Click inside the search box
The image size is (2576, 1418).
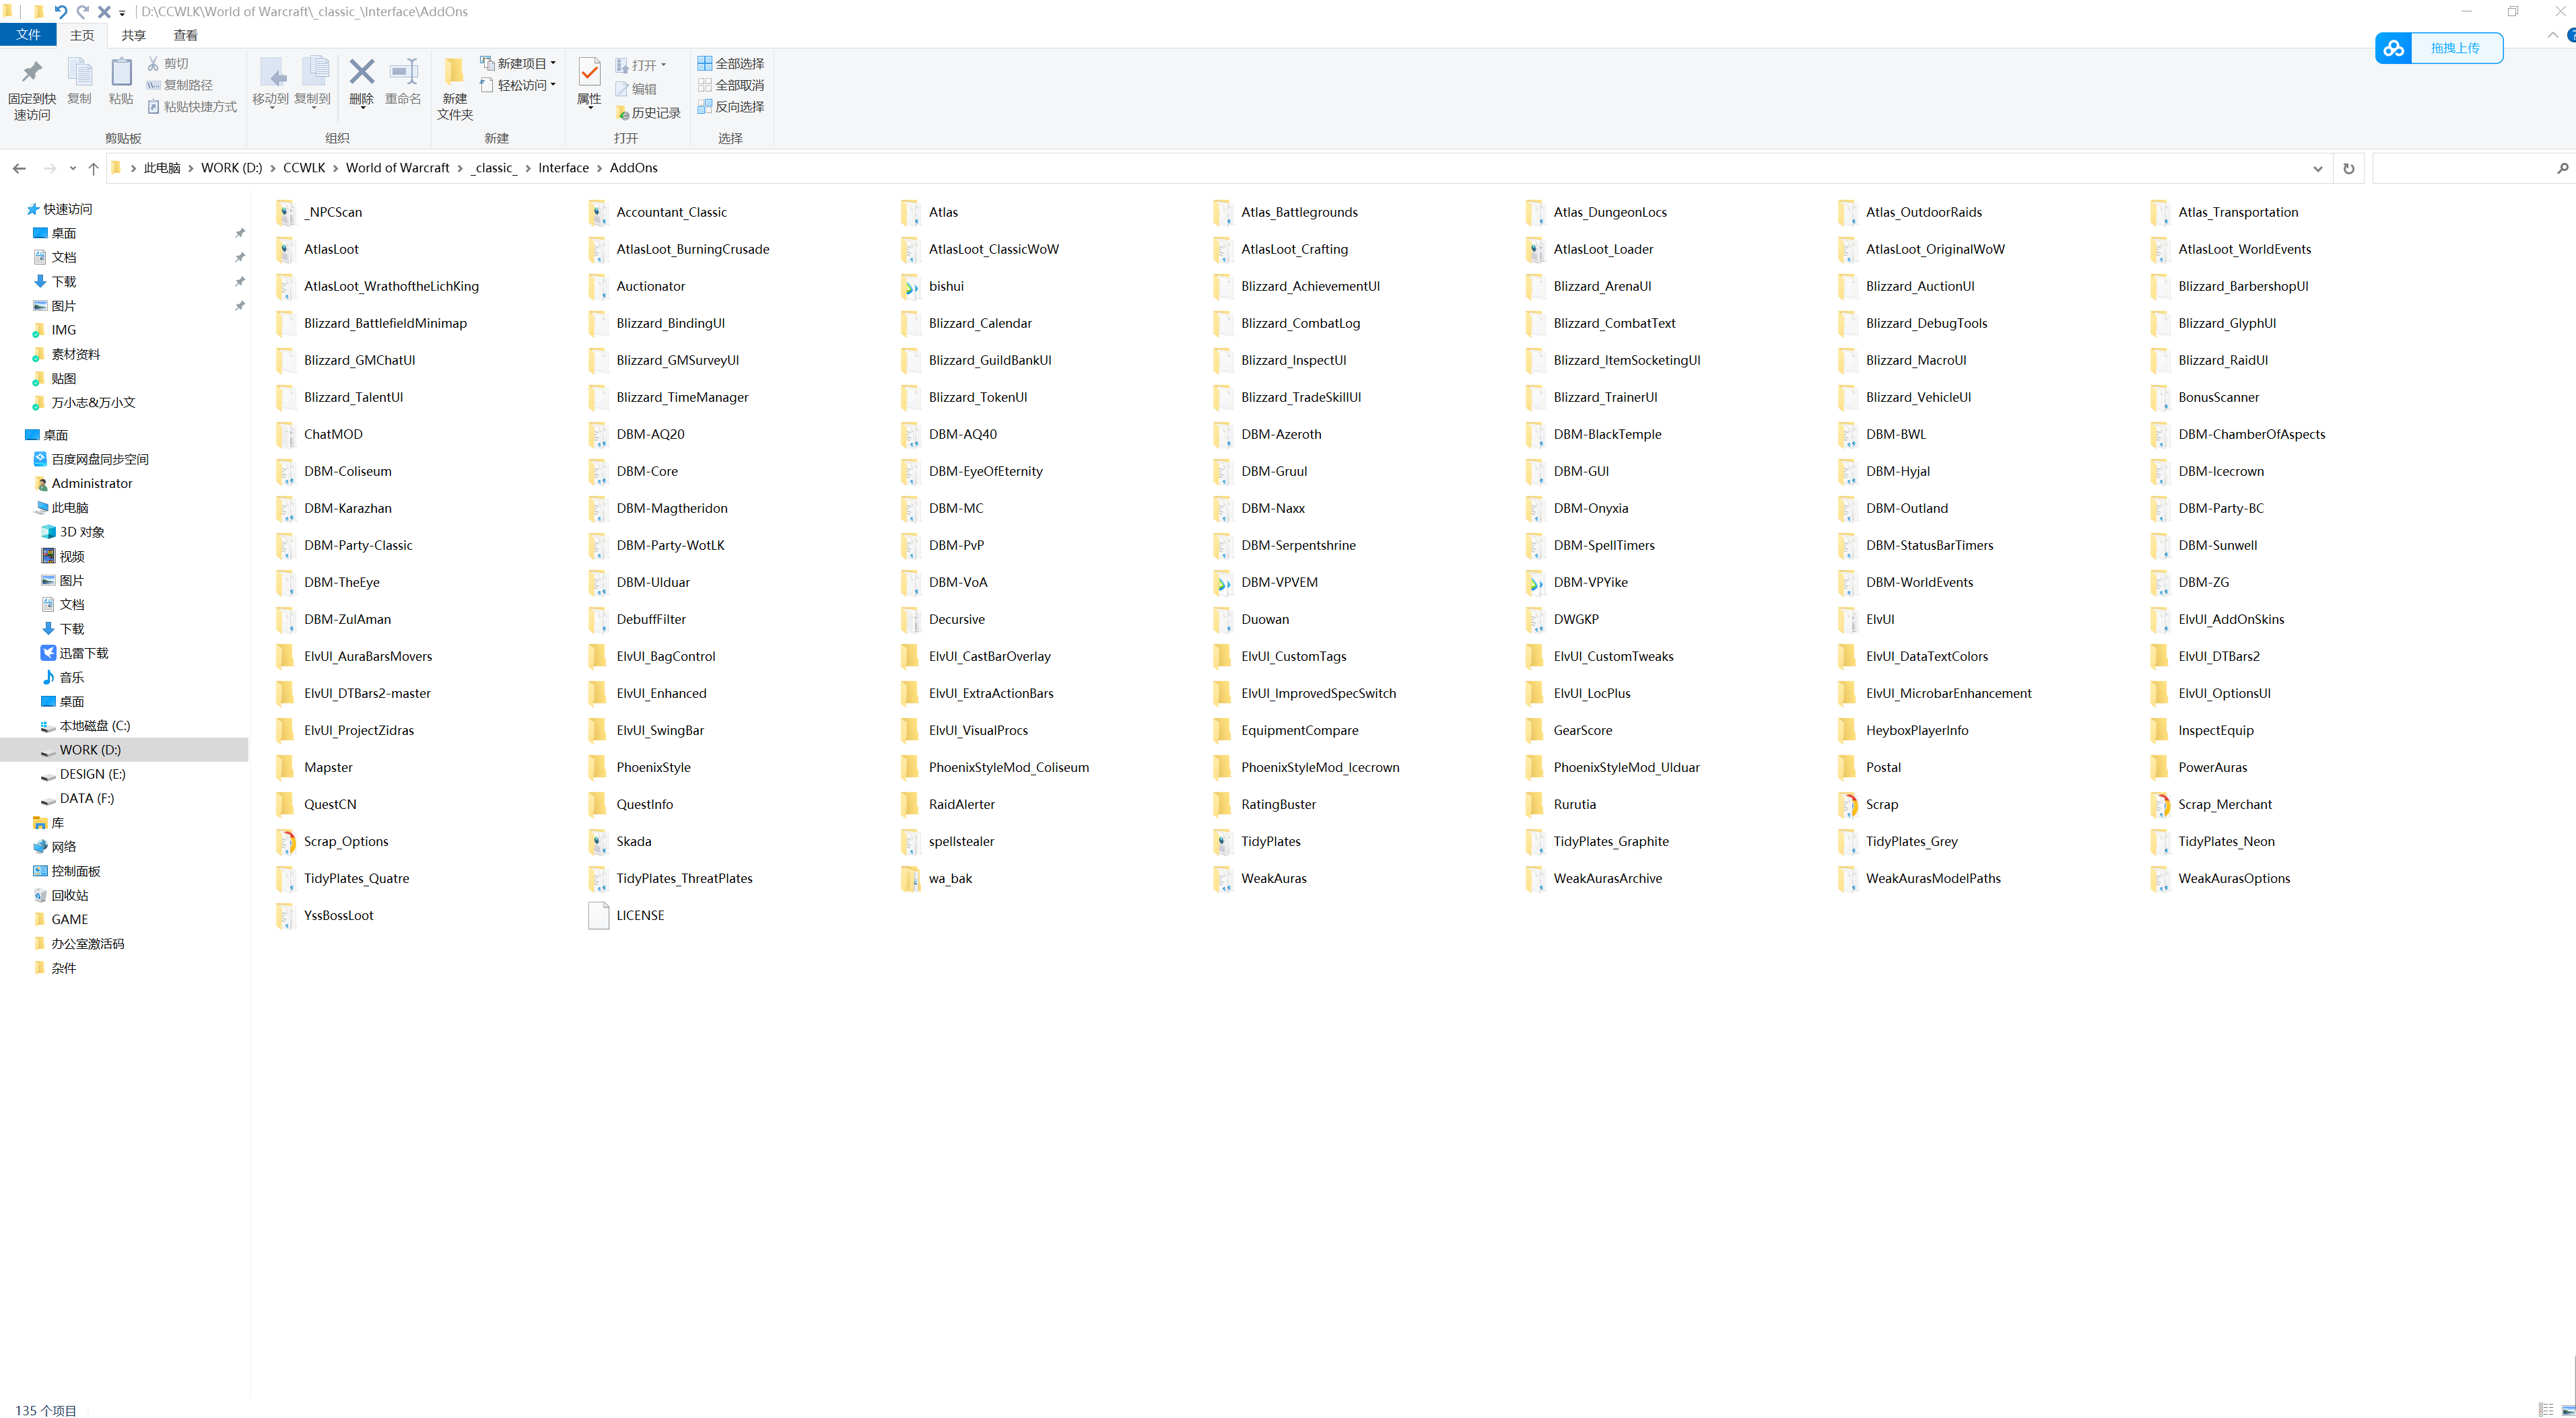(2470, 168)
